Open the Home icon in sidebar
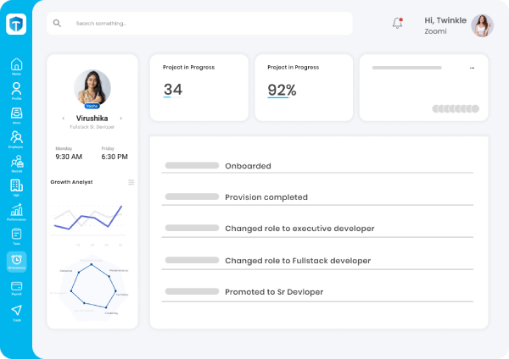 click(16, 65)
